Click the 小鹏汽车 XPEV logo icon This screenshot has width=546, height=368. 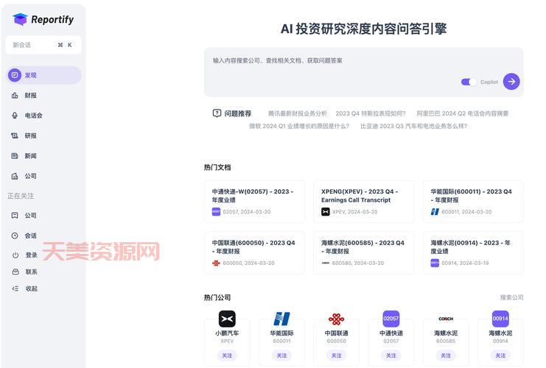pyautogui.click(x=227, y=319)
